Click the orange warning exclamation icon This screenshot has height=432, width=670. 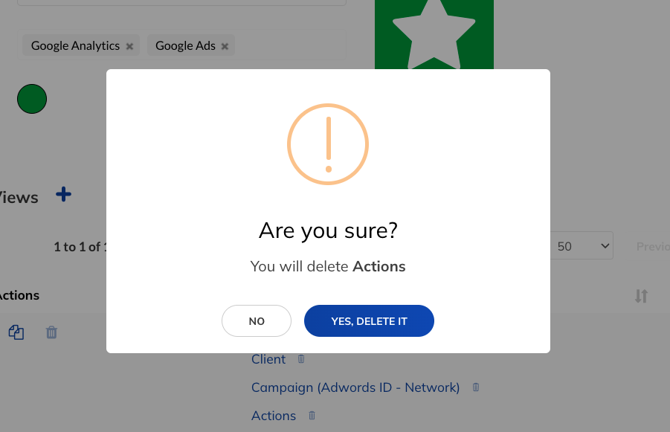click(328, 144)
